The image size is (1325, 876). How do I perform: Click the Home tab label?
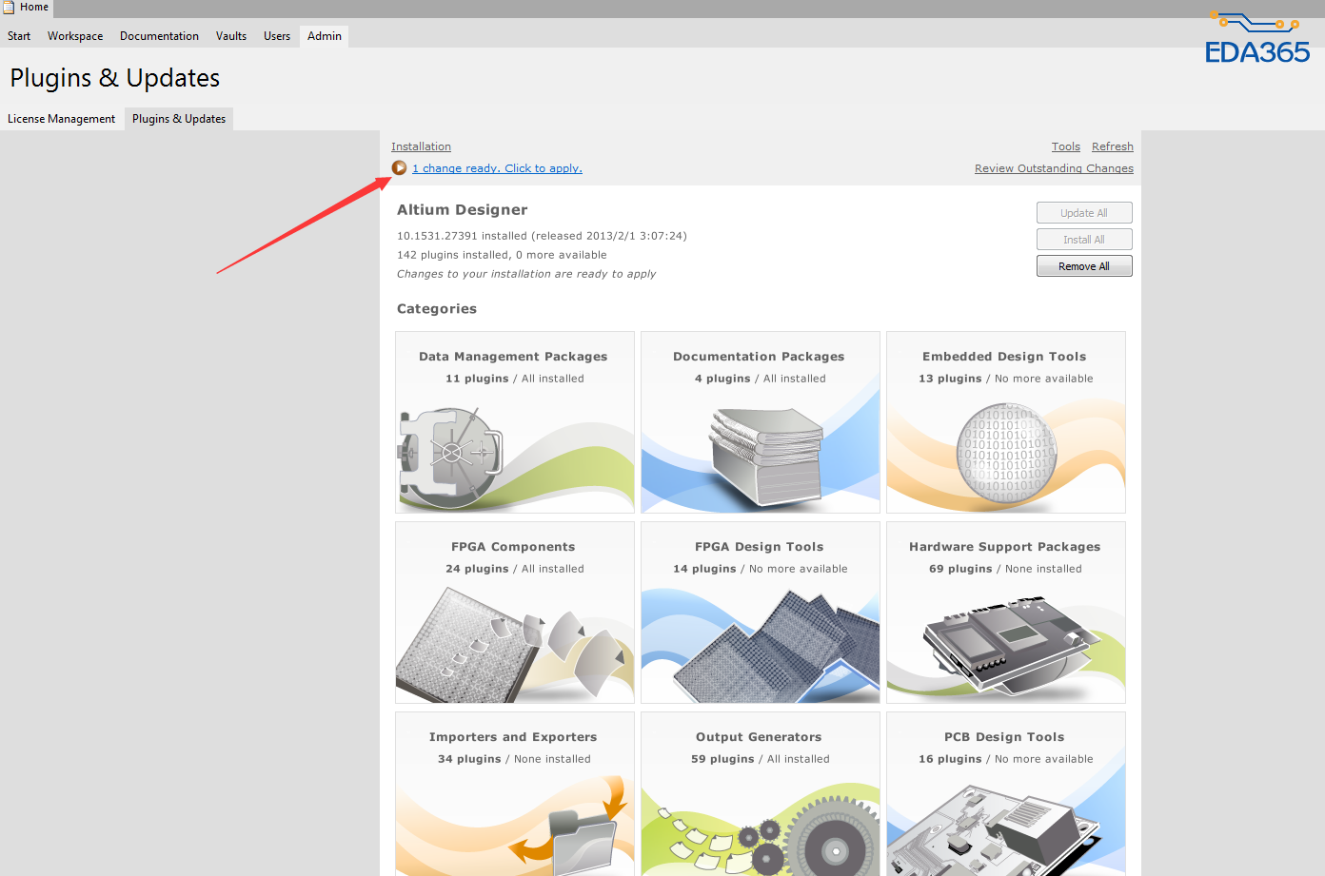34,7
